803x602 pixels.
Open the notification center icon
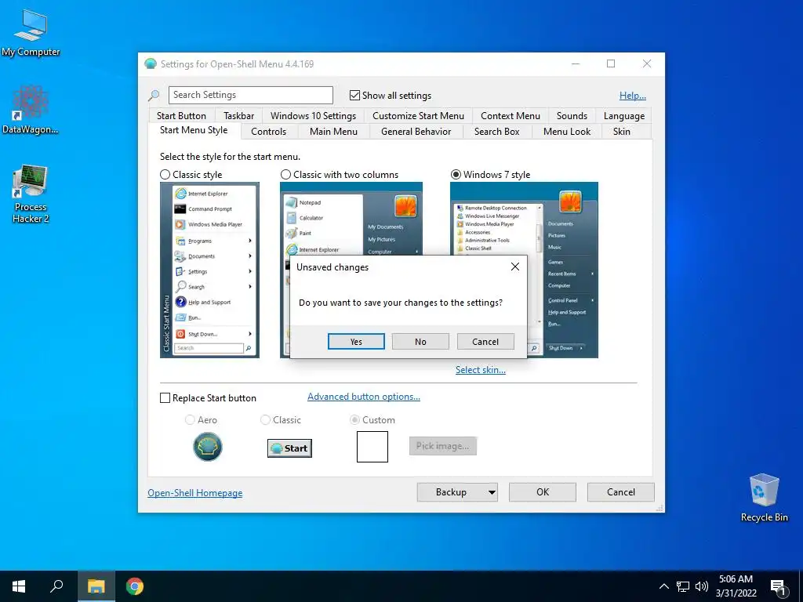pyautogui.click(x=779, y=588)
